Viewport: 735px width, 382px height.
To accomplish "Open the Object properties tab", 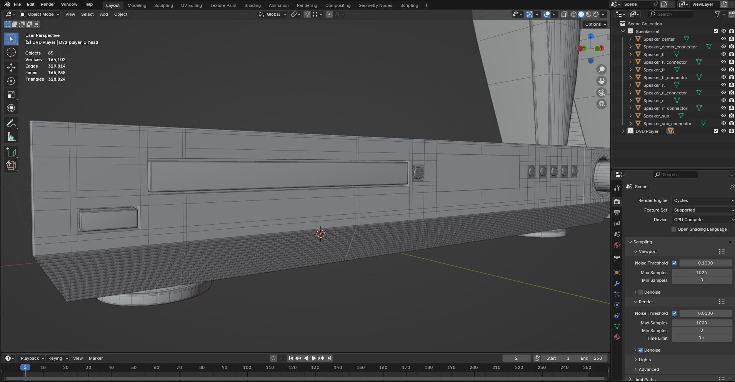I will pyautogui.click(x=617, y=273).
